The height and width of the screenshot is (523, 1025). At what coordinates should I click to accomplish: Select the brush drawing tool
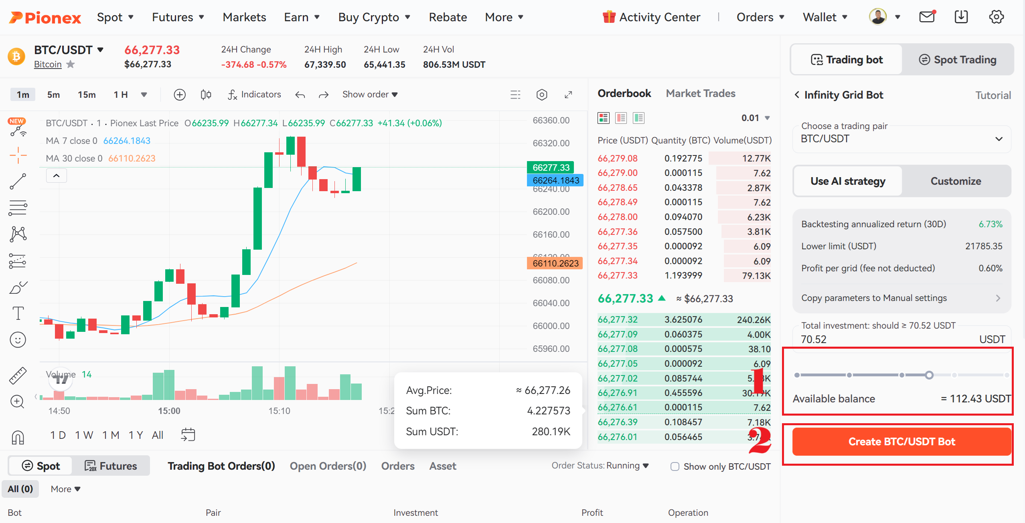click(18, 287)
